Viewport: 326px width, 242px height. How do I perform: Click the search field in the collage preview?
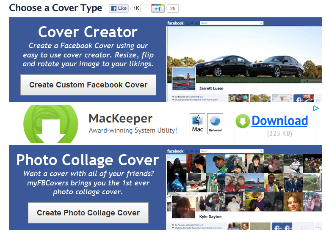click(232, 151)
